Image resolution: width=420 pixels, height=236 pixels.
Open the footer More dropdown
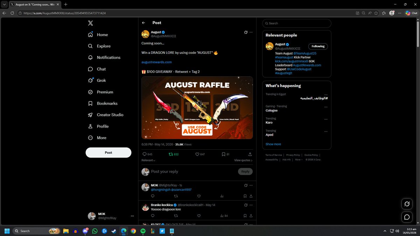(x=299, y=159)
